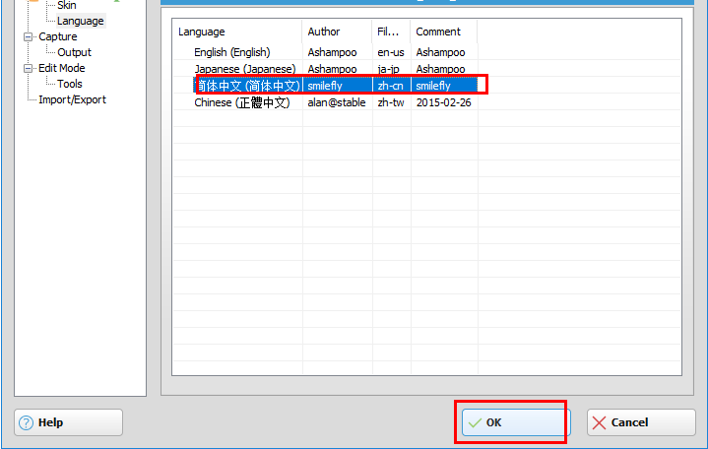Open the Capture settings category
708x449 pixels.
point(57,36)
